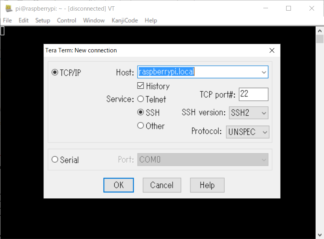The height and width of the screenshot is (239, 324).
Task: Confirm the connection with OK
Action: pyautogui.click(x=119, y=185)
